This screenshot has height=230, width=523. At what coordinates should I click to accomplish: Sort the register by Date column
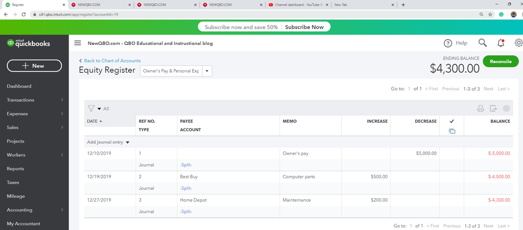click(x=95, y=121)
